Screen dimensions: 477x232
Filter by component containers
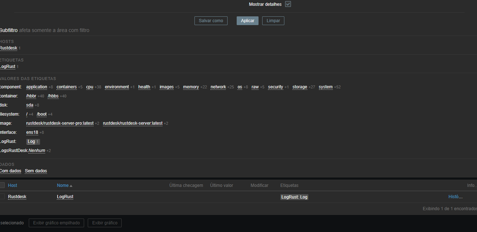(x=67, y=87)
